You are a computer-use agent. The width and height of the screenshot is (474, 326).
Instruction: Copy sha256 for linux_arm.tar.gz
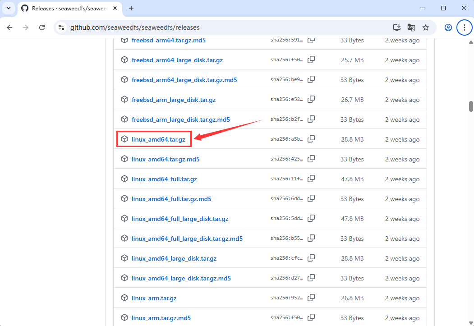click(x=311, y=298)
